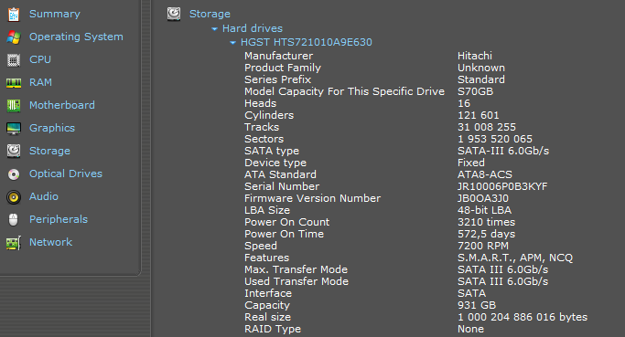The image size is (625, 337).
Task: Click the RAM memory stick icon
Action: [x=14, y=83]
